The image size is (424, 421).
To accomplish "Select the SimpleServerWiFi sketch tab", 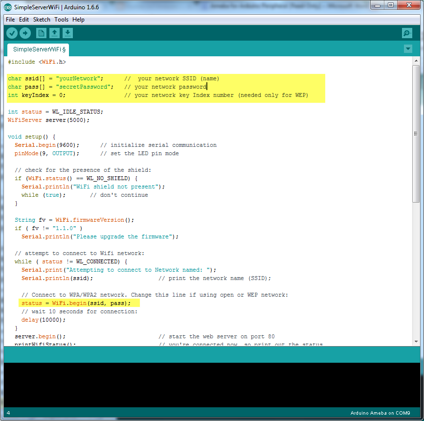I will pos(38,49).
